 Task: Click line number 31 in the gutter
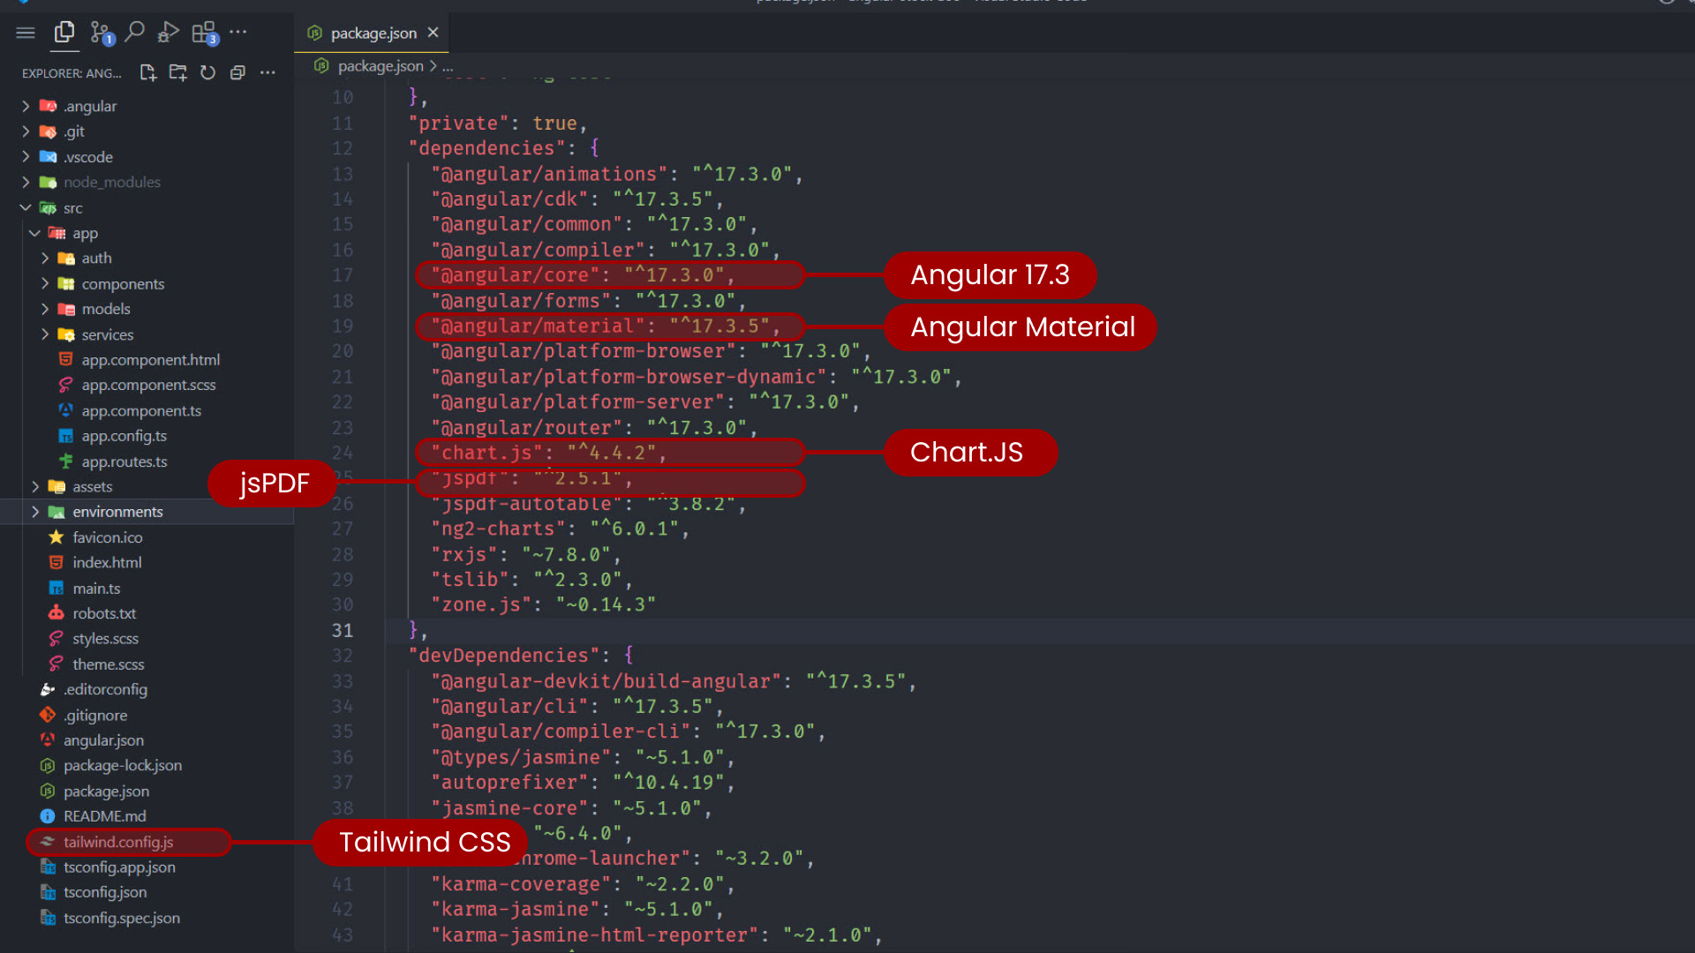point(343,630)
